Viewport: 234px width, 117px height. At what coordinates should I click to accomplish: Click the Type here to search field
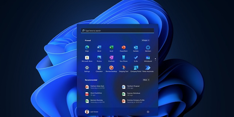118,31
